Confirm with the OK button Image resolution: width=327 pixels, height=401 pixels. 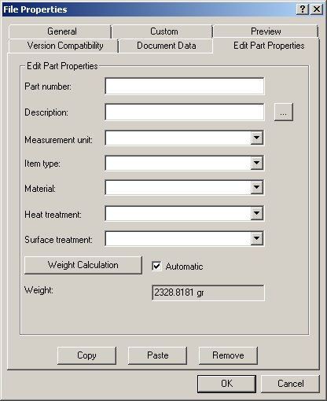226,384
